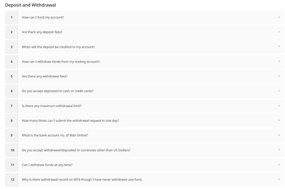285x189 pixels.
Task: Select number 1 box of the FAQ list
Action: pos(11,17)
